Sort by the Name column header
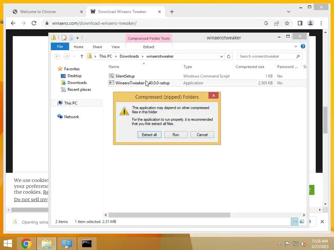 pos(114,67)
